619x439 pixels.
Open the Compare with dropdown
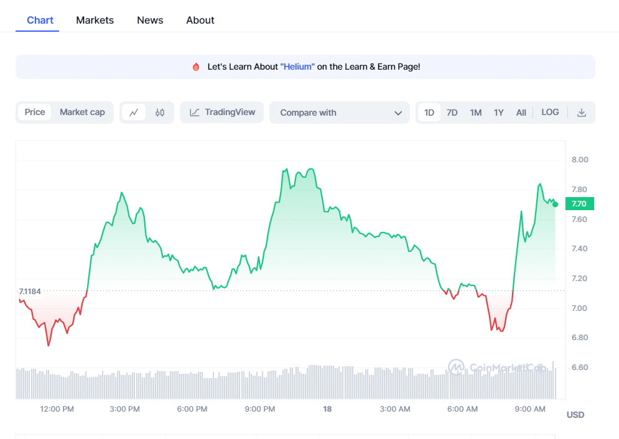(x=339, y=113)
